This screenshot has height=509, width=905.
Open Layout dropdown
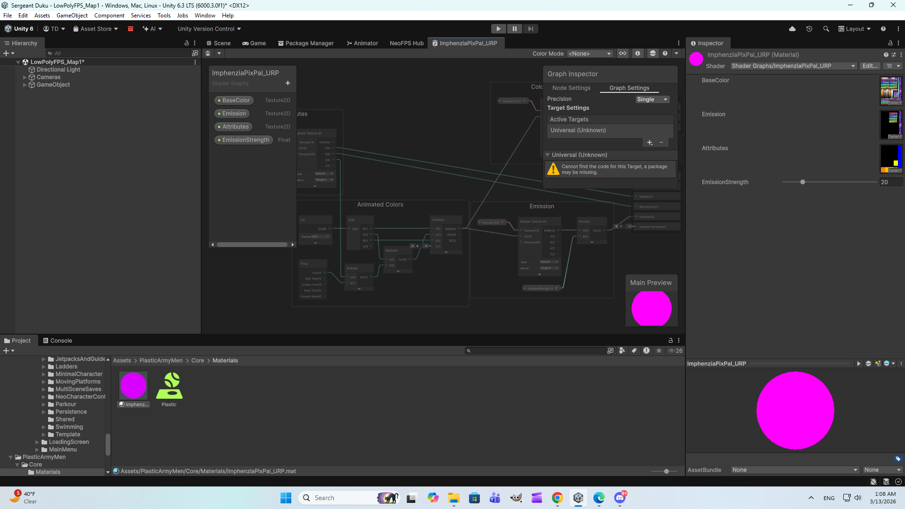click(x=855, y=29)
